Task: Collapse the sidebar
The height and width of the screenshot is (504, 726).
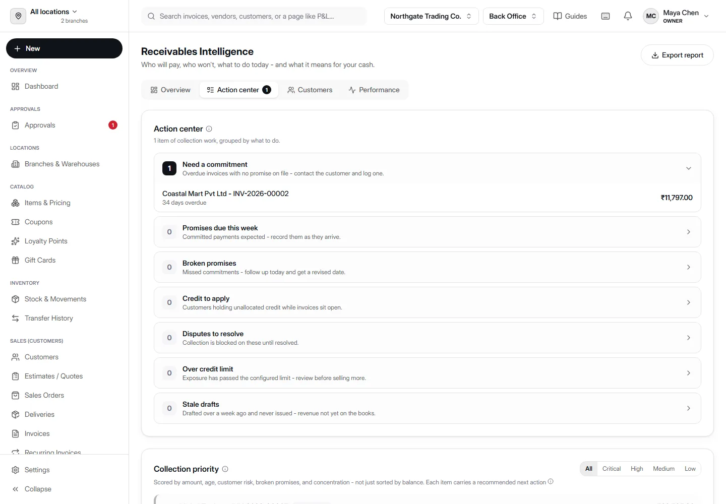Action: (x=64, y=489)
